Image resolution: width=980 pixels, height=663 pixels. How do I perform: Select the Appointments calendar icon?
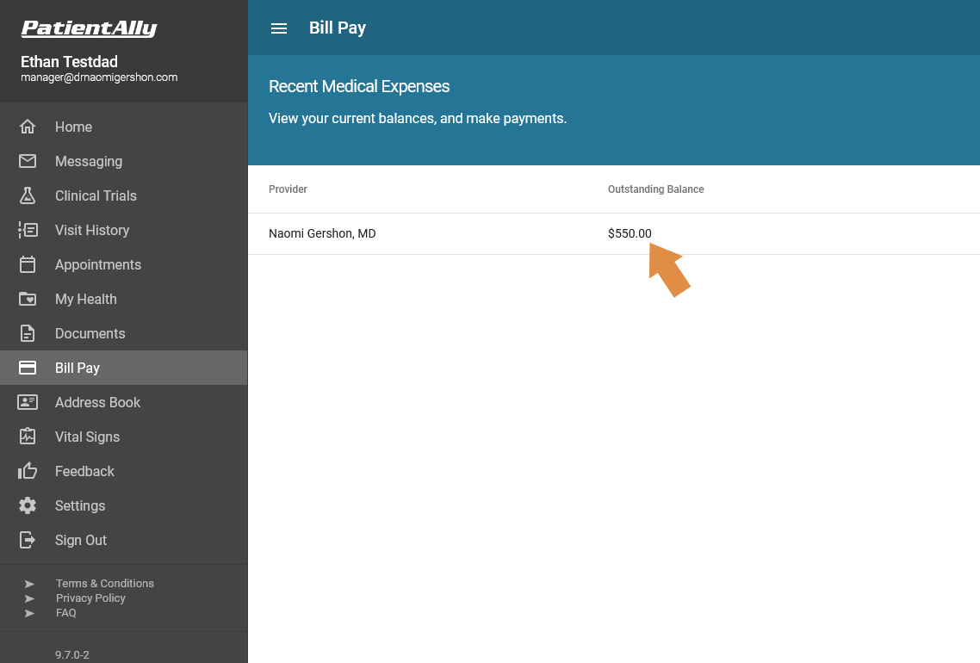pos(27,264)
